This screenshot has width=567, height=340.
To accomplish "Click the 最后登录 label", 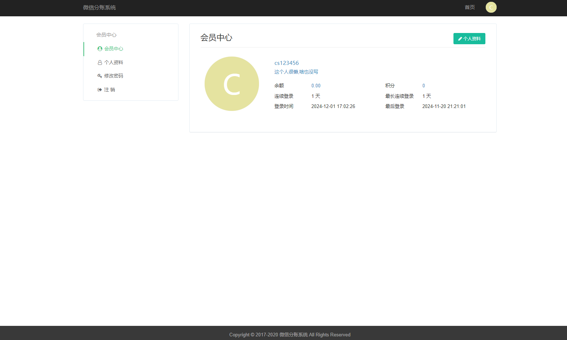I will pos(395,106).
